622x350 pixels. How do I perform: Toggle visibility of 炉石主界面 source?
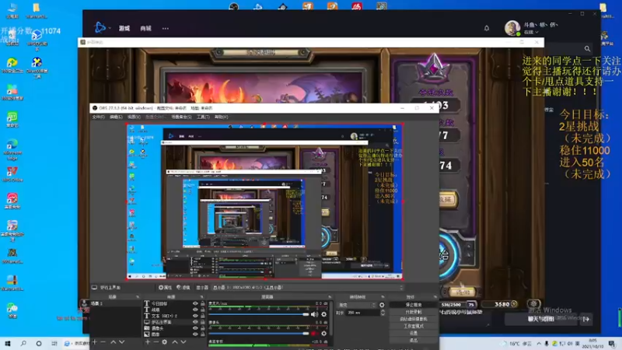click(195, 322)
